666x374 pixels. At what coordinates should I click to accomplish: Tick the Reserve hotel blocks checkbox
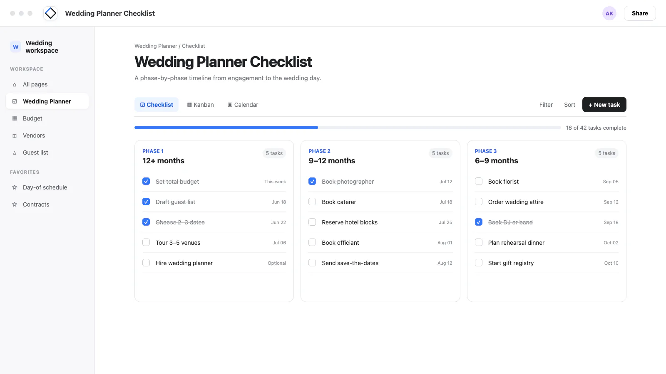coord(312,222)
